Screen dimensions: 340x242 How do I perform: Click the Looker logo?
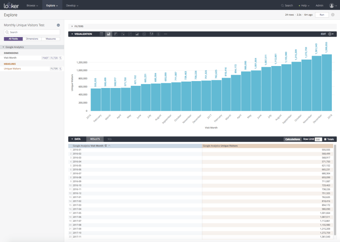pyautogui.click(x=12, y=6)
